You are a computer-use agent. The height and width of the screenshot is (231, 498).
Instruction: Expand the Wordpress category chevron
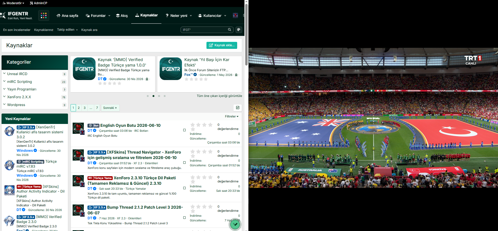tap(4, 104)
